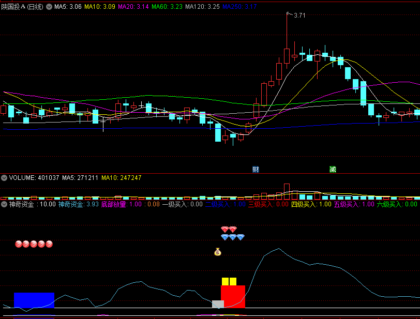420x319 pixels.
Task: Click the 底部放量: 1.00 label
Action: pos(122,204)
